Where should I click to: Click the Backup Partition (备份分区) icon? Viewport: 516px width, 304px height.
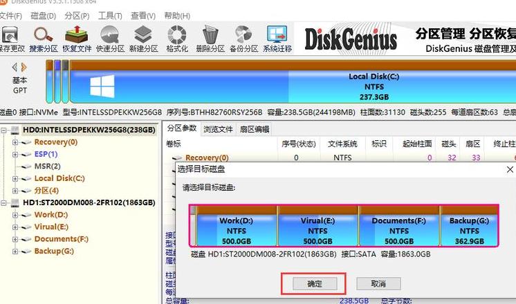coord(243,35)
